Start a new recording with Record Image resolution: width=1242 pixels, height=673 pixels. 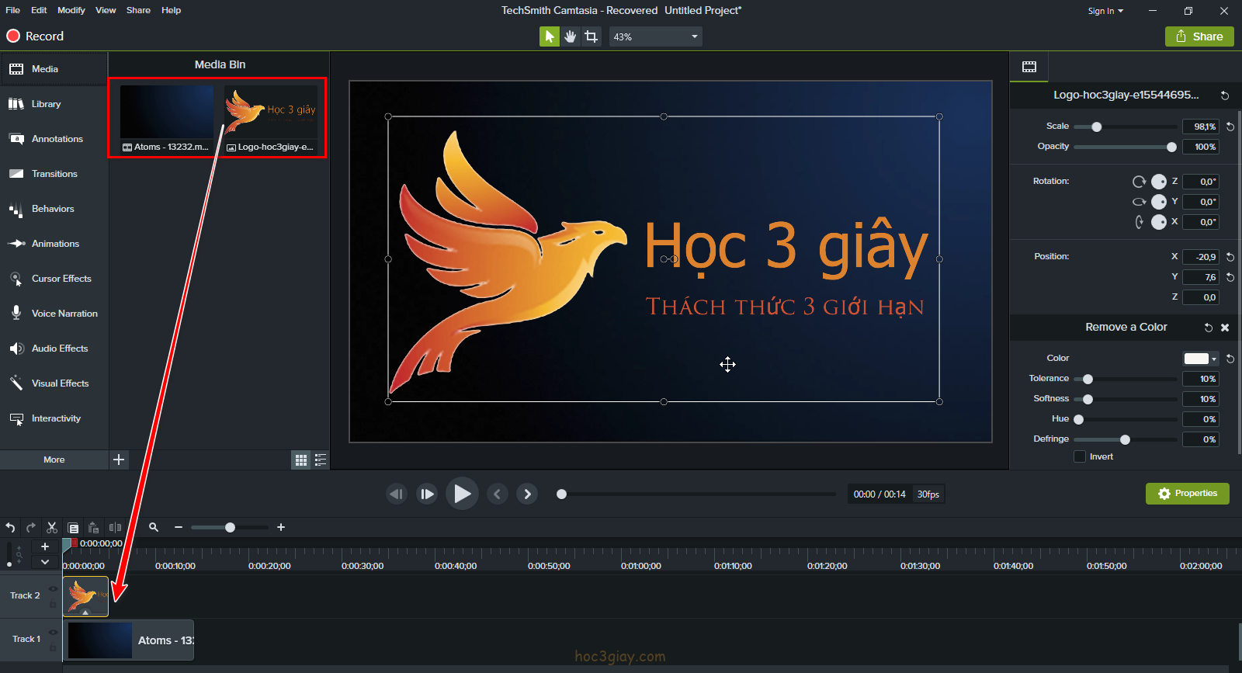tap(35, 36)
